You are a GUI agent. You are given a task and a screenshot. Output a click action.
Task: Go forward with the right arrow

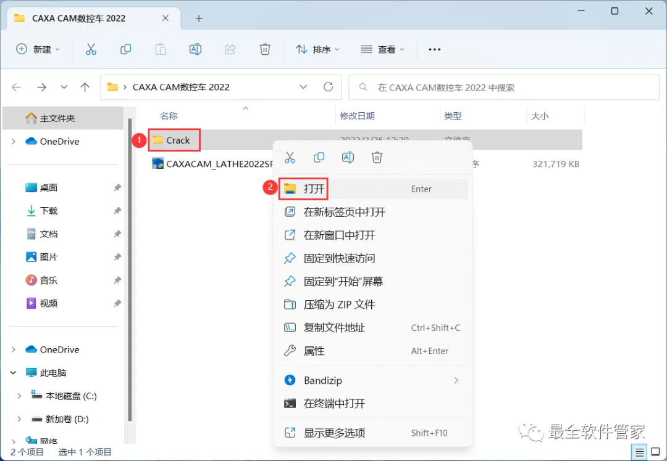click(42, 87)
